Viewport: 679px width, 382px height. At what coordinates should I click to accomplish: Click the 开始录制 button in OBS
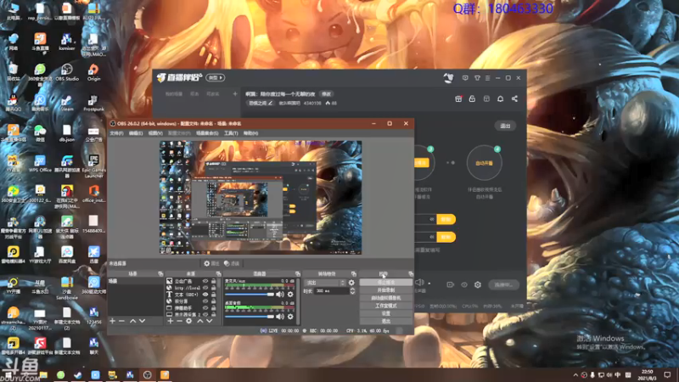(386, 290)
